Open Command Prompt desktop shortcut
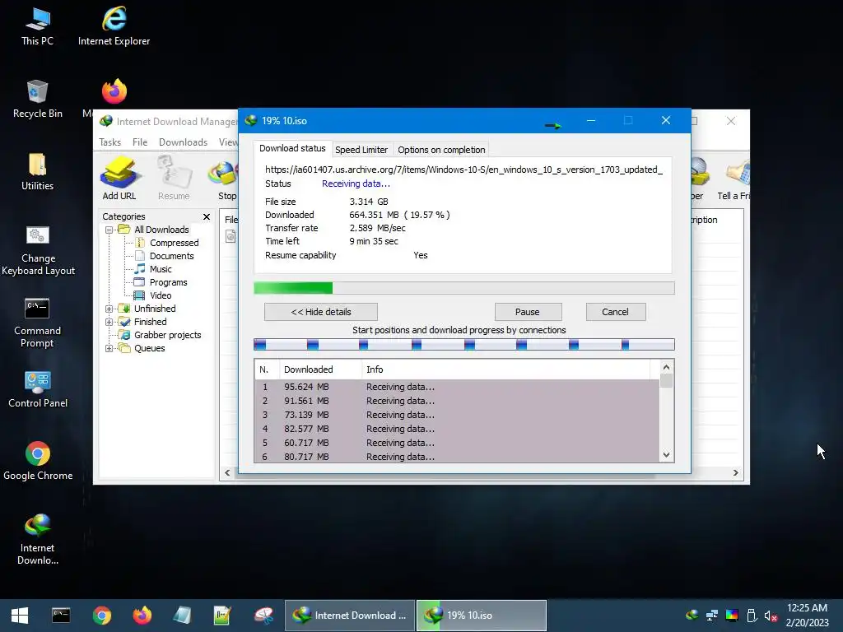Screen dimensions: 843x632 [37, 323]
